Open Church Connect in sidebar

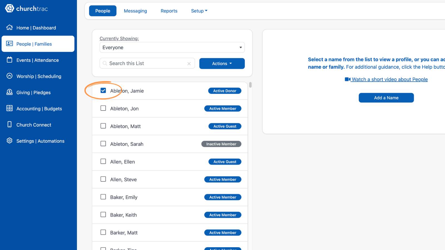pyautogui.click(x=38, y=125)
